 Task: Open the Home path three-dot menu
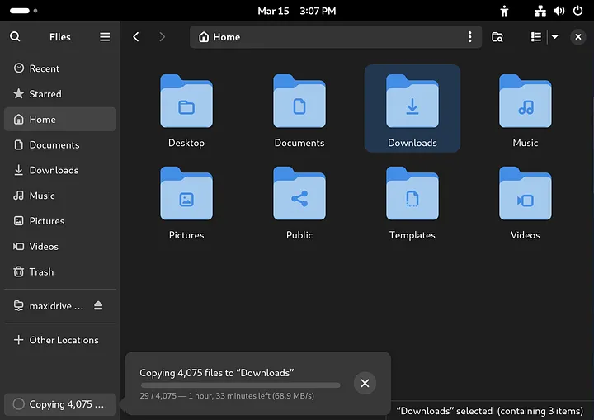[x=469, y=37]
